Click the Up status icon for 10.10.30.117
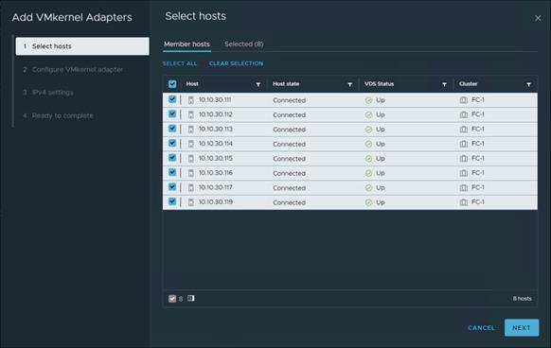The height and width of the screenshot is (348, 551). click(x=368, y=188)
